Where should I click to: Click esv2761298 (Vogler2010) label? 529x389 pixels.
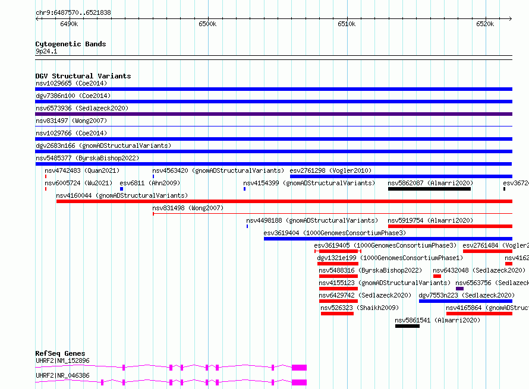(330, 170)
